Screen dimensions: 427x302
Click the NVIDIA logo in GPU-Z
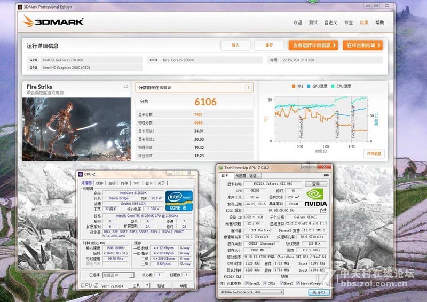tap(315, 197)
